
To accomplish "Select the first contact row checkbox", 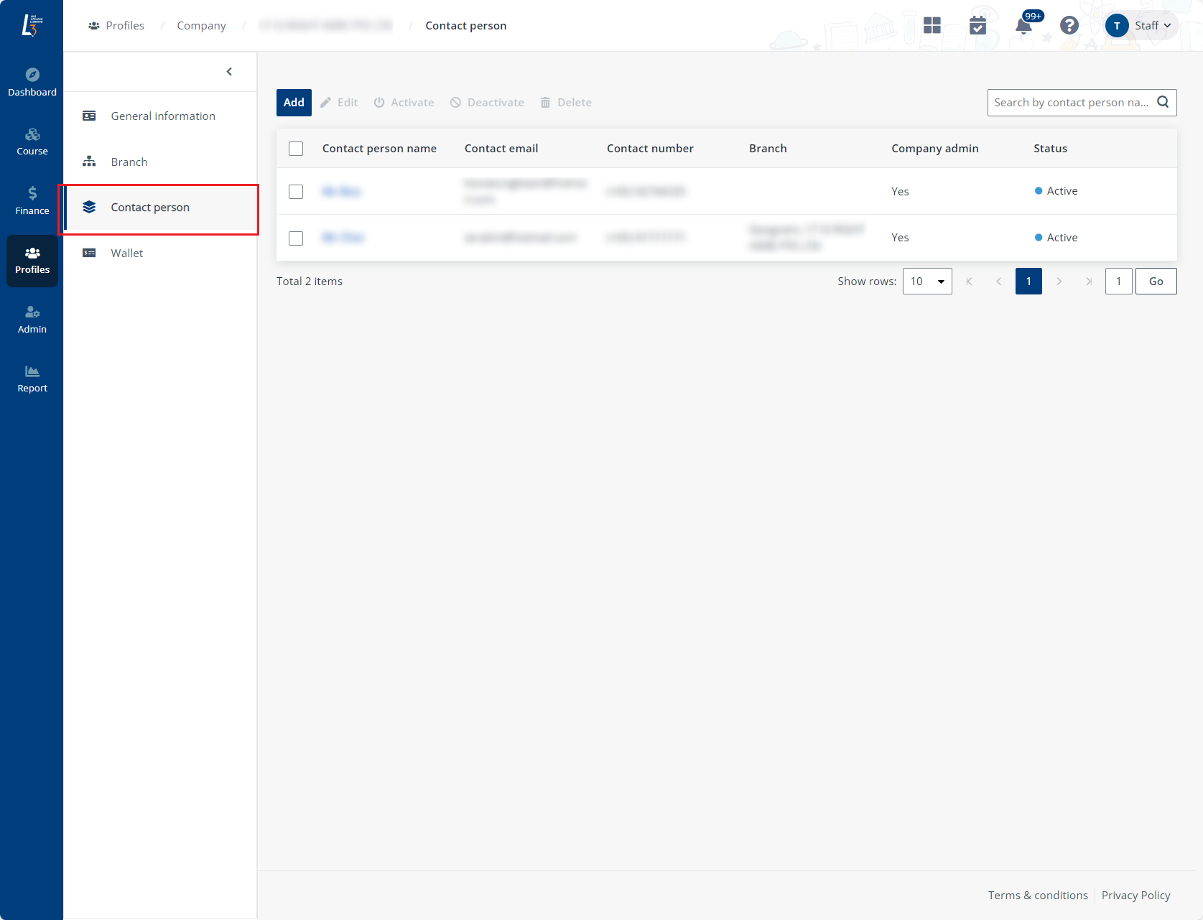I will (x=296, y=192).
